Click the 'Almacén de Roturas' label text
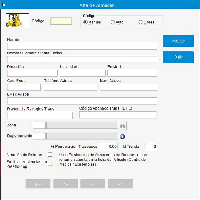 point(24,155)
